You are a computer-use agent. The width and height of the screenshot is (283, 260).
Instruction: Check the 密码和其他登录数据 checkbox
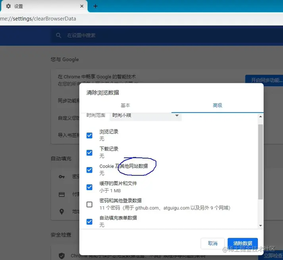coord(89,205)
